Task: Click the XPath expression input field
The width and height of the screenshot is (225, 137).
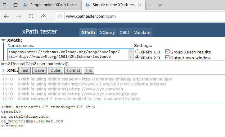Action: 112,64
